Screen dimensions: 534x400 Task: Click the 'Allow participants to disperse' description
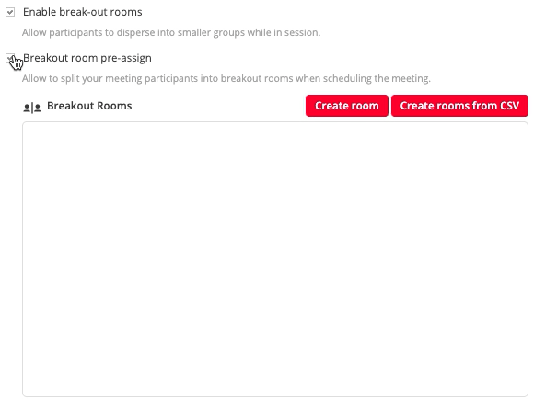(171, 33)
